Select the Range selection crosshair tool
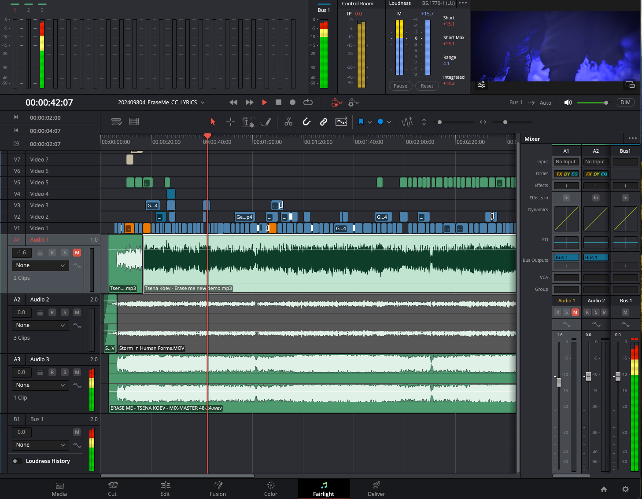 [231, 122]
